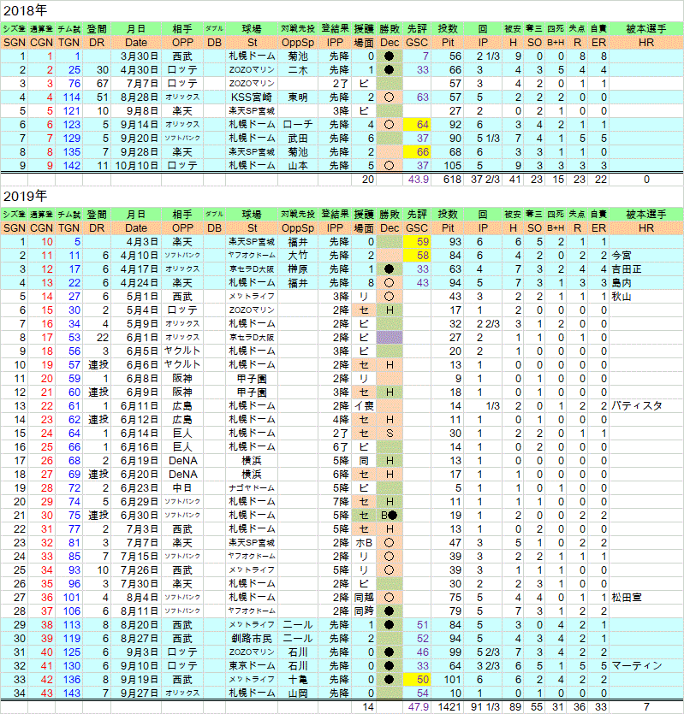Select the 7月26日 date cell
This screenshot has height=714, width=684.
[x=136, y=569]
